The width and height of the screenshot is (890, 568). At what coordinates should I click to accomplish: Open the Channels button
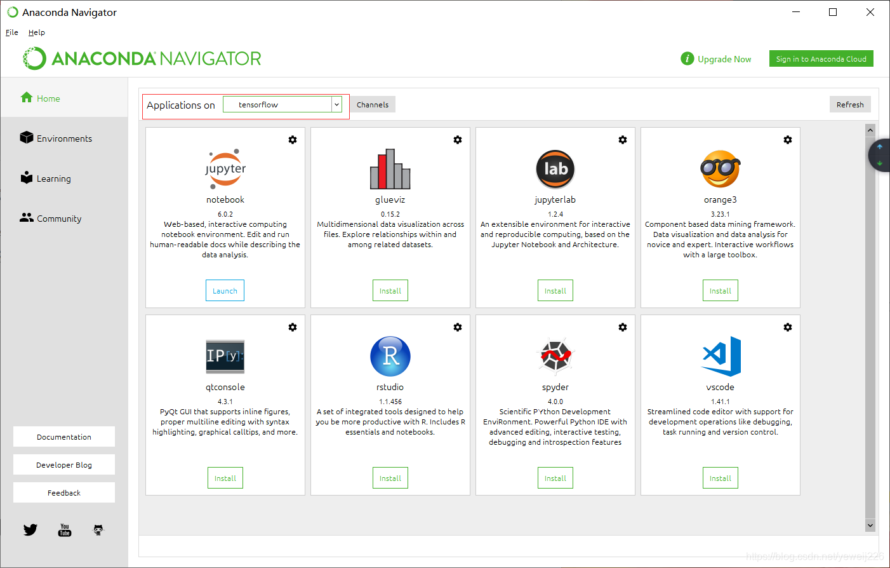pos(373,105)
